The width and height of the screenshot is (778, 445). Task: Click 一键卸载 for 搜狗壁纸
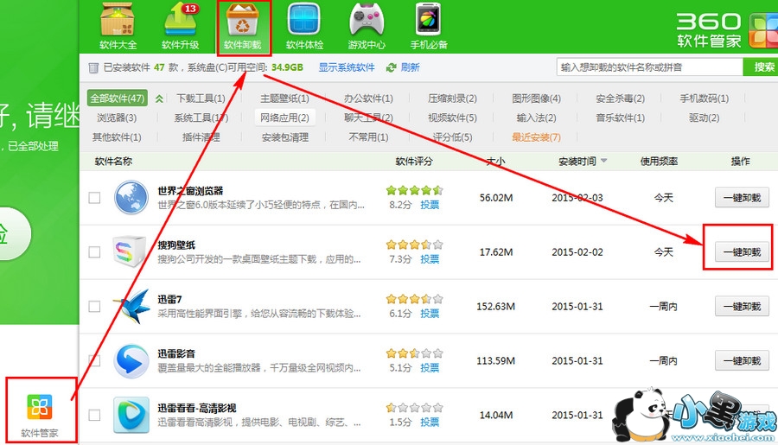click(x=742, y=252)
